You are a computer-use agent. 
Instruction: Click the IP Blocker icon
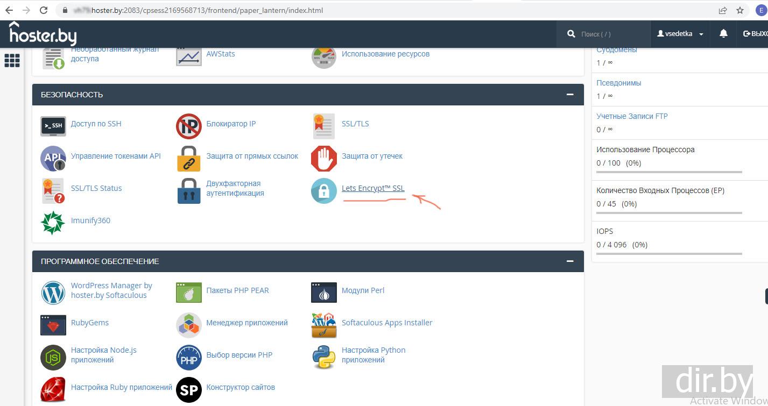point(188,126)
